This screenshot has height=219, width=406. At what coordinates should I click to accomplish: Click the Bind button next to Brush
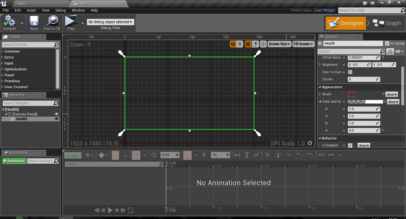pos(391,94)
